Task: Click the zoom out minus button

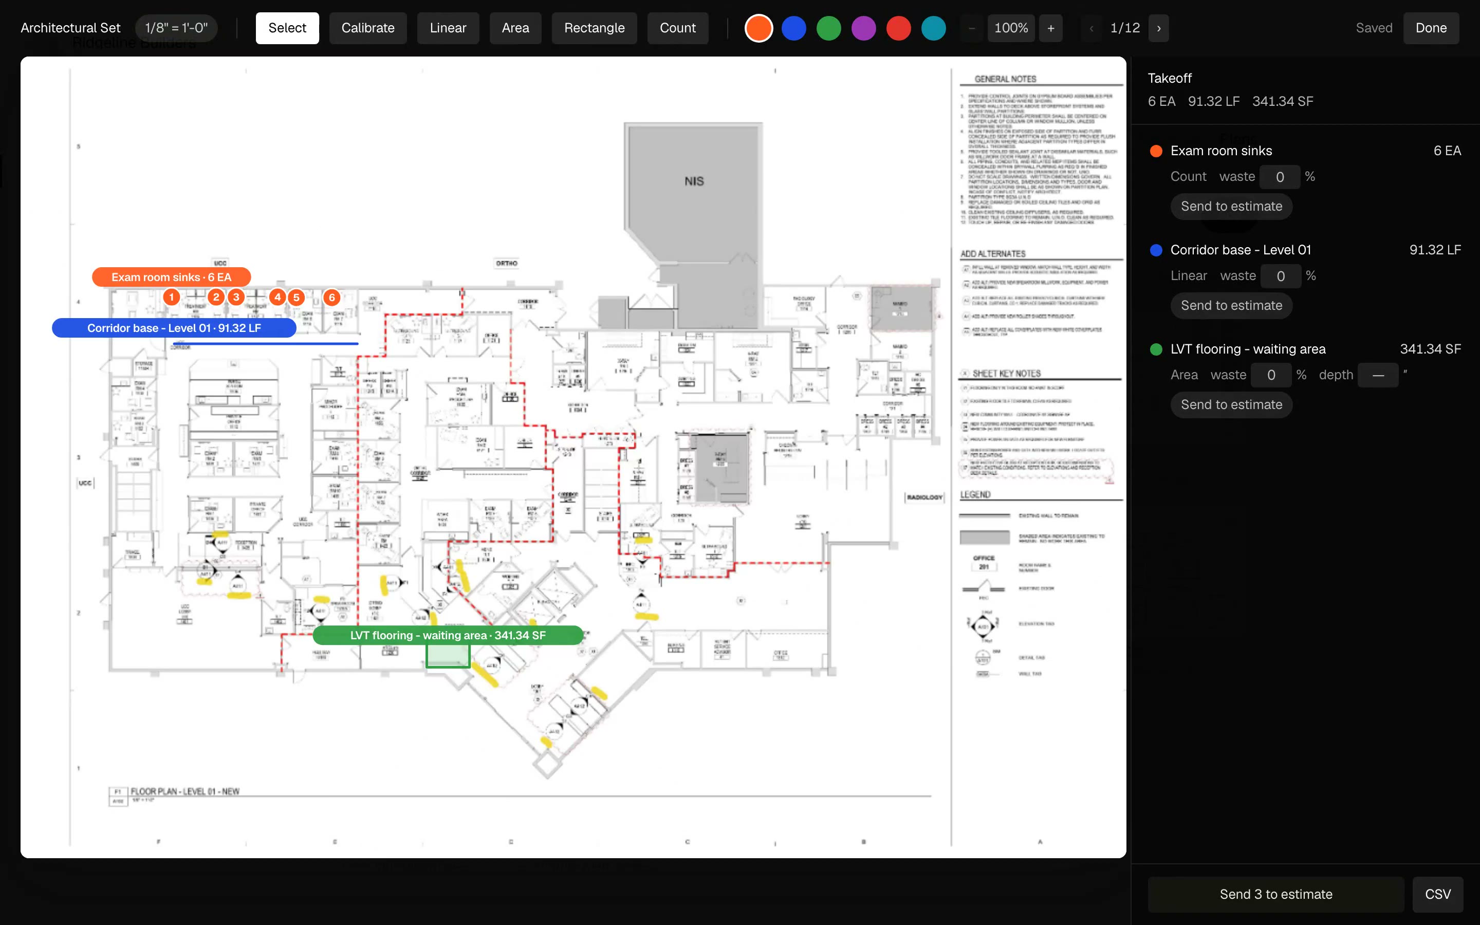Action: [x=971, y=28]
